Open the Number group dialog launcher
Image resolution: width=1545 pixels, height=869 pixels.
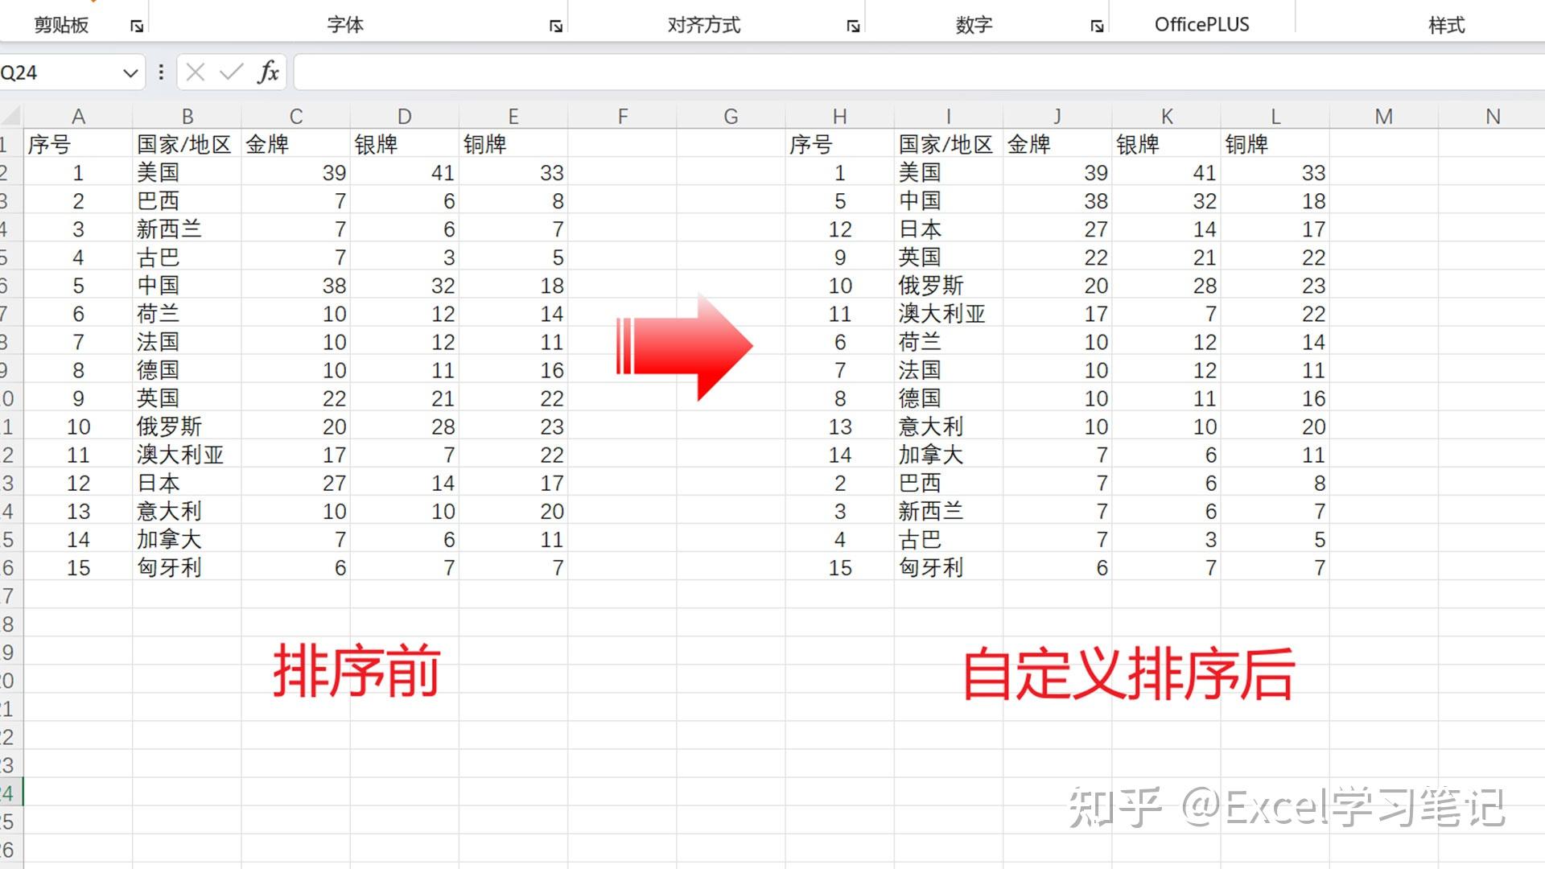1097,26
